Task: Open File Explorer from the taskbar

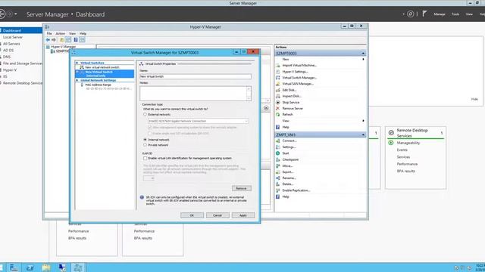Action: tap(46, 267)
